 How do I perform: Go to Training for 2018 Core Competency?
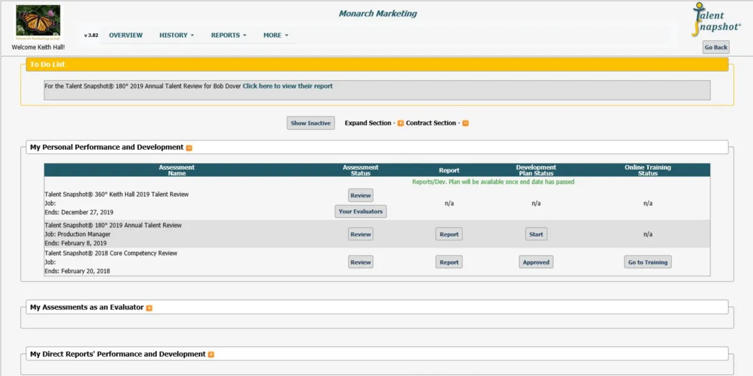click(648, 263)
